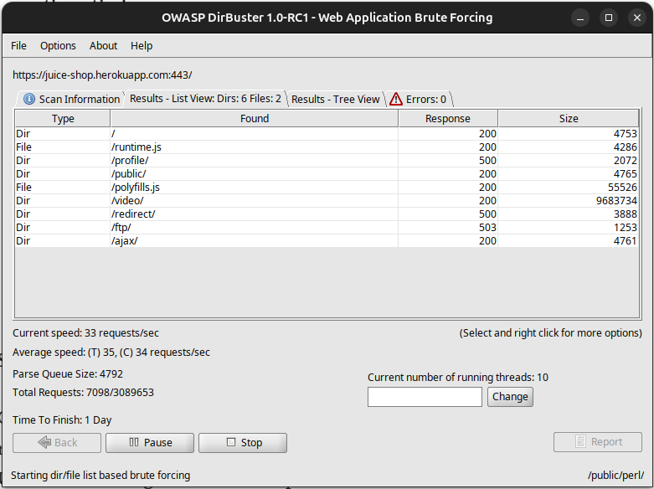The width and height of the screenshot is (654, 489).
Task: Select the /runtime.js result row
Action: [x=327, y=147]
